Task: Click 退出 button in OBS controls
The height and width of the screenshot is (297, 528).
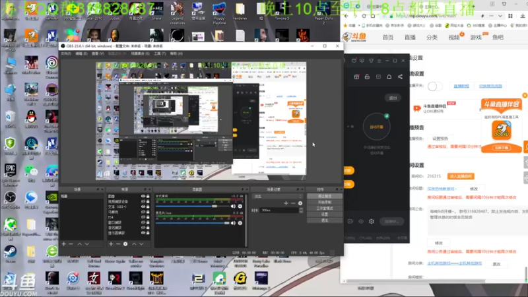Action: point(325,220)
